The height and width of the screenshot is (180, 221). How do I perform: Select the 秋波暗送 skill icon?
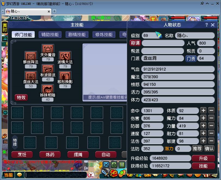[x=48, y=69]
